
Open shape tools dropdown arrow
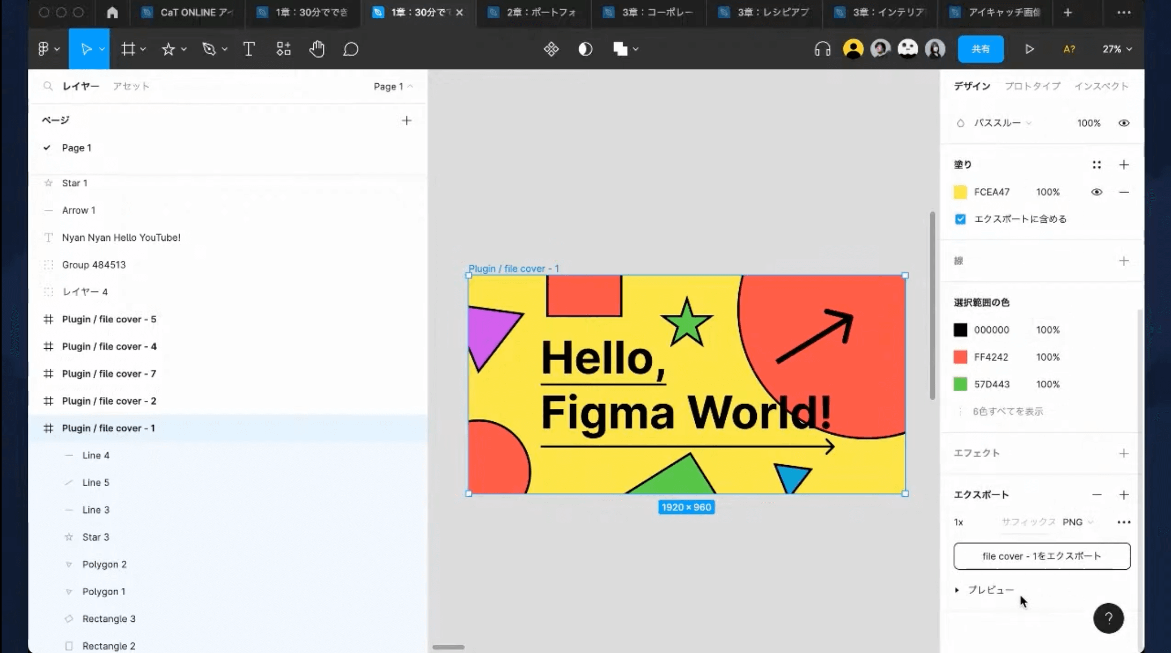pyautogui.click(x=183, y=49)
